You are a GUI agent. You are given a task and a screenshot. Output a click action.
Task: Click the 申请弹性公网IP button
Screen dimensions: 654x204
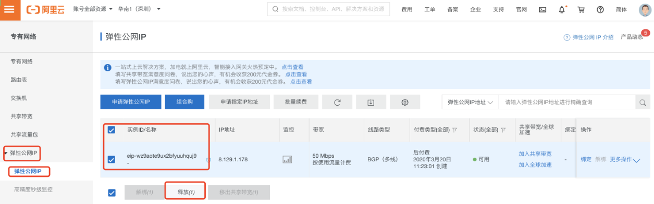pyautogui.click(x=131, y=103)
